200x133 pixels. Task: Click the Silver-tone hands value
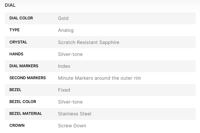[70, 54]
